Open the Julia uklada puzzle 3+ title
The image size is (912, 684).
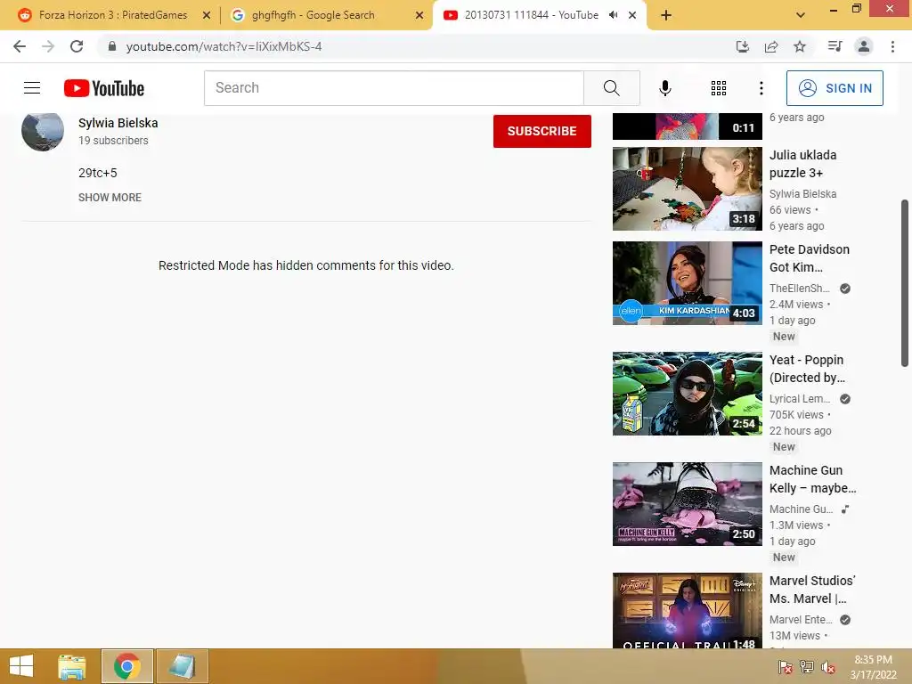click(802, 164)
